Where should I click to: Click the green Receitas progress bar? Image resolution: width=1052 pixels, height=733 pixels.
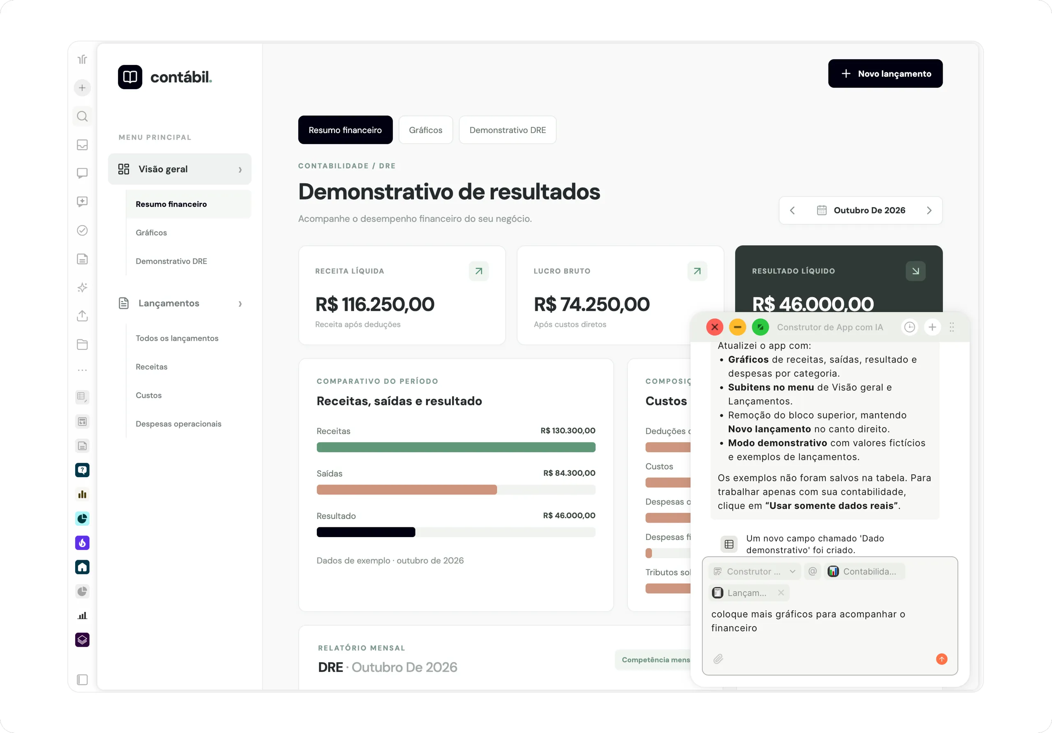pos(456,447)
